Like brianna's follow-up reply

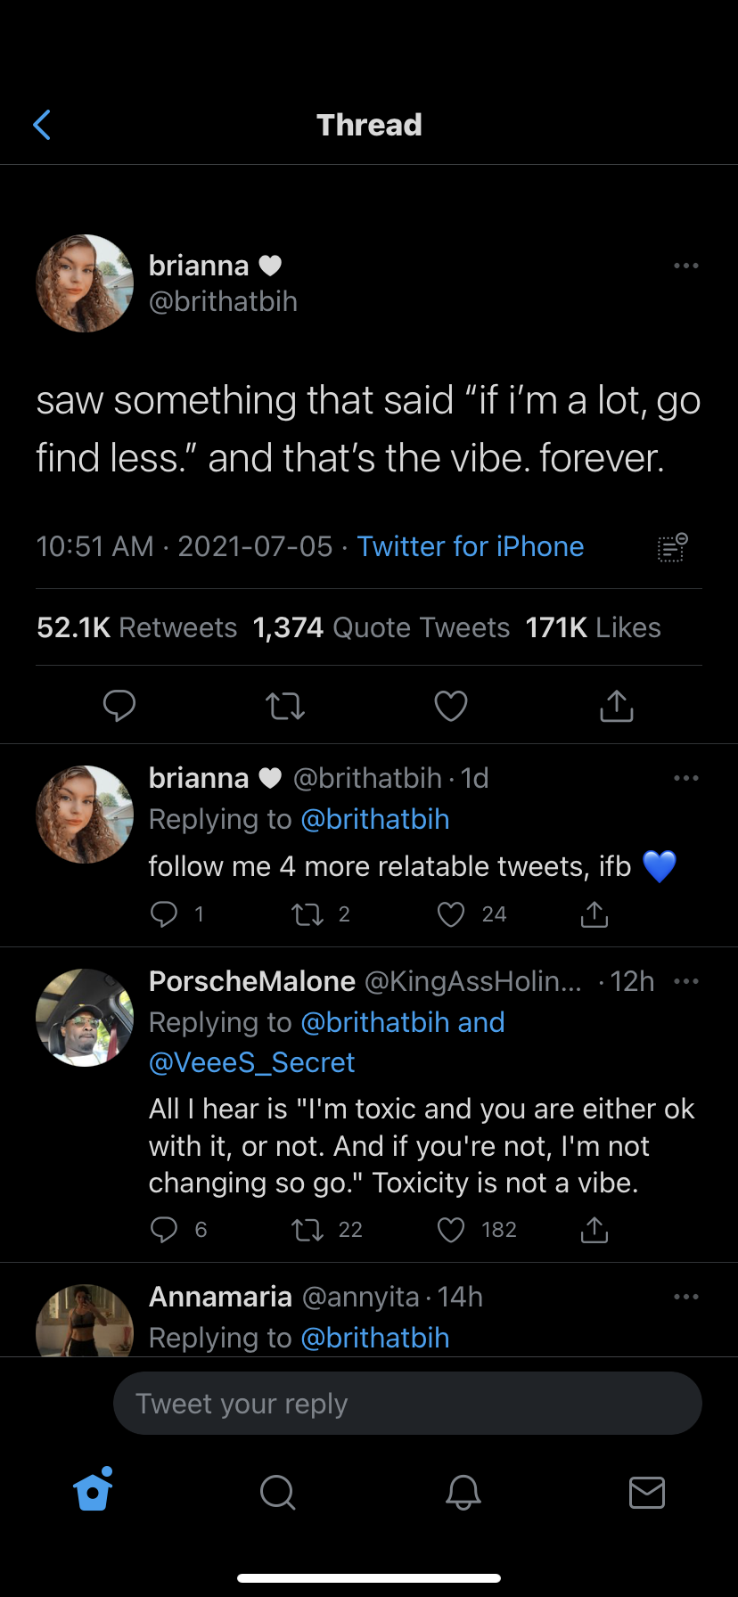coord(451,914)
